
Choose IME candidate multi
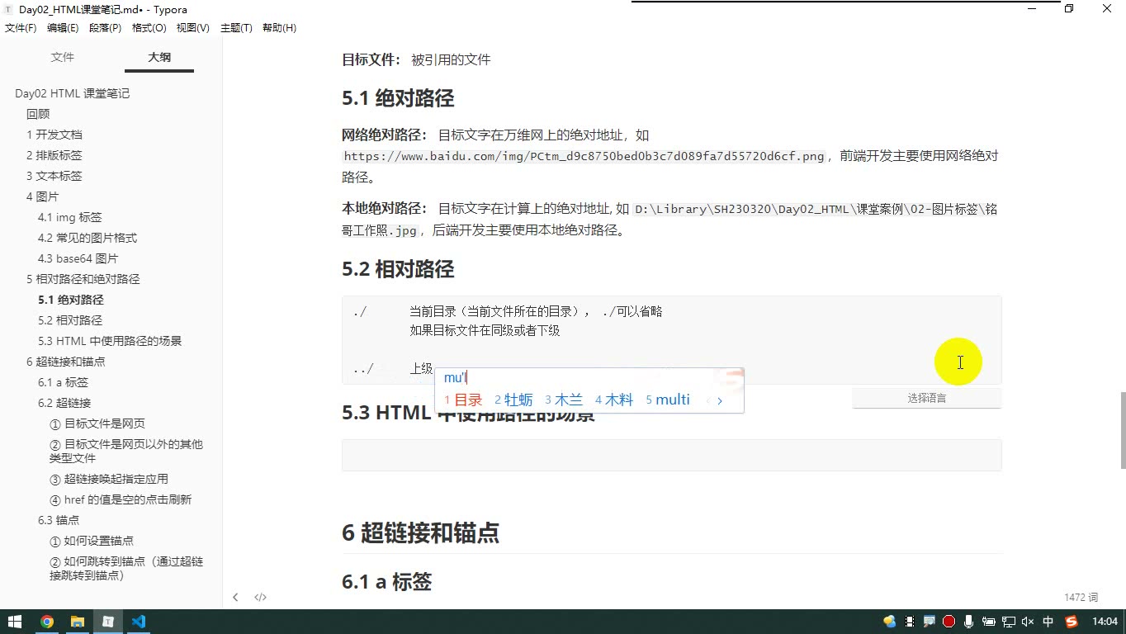tap(668, 400)
